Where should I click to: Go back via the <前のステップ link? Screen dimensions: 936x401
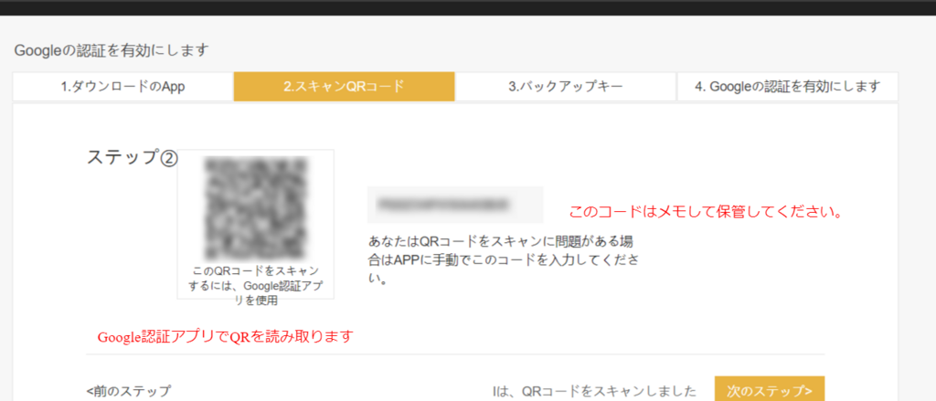click(128, 391)
